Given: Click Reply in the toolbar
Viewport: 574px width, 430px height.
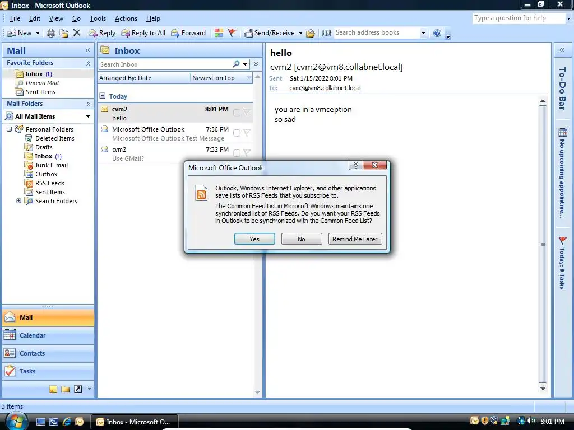Looking at the screenshot, I should [102, 33].
